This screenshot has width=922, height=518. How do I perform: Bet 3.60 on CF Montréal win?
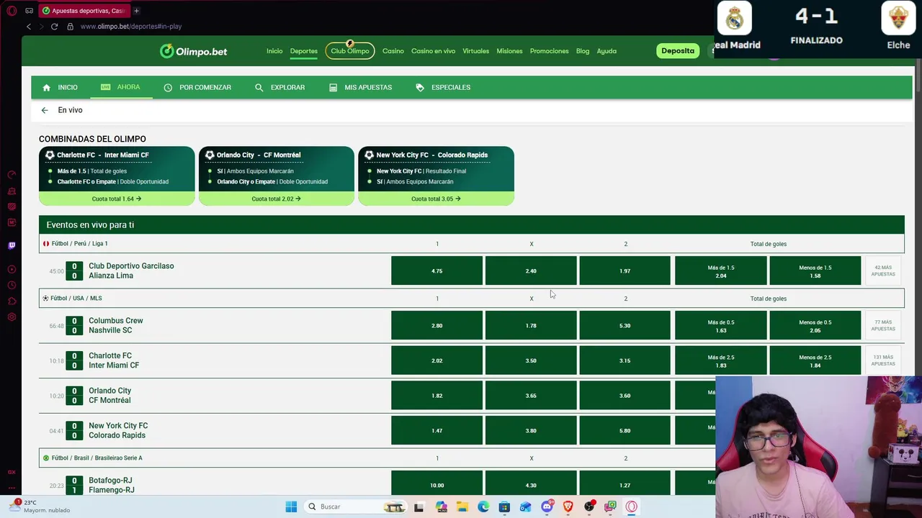625,396
